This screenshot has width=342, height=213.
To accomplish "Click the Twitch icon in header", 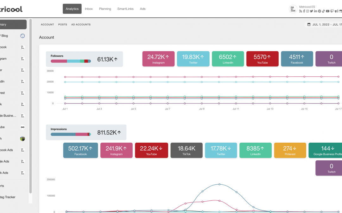I will point(332,11).
